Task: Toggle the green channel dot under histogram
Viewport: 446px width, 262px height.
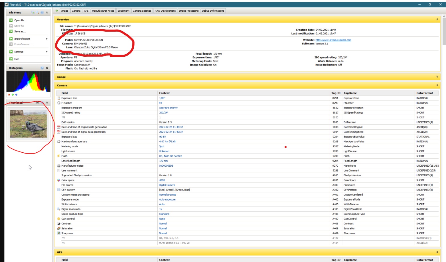Action: (x=13, y=95)
